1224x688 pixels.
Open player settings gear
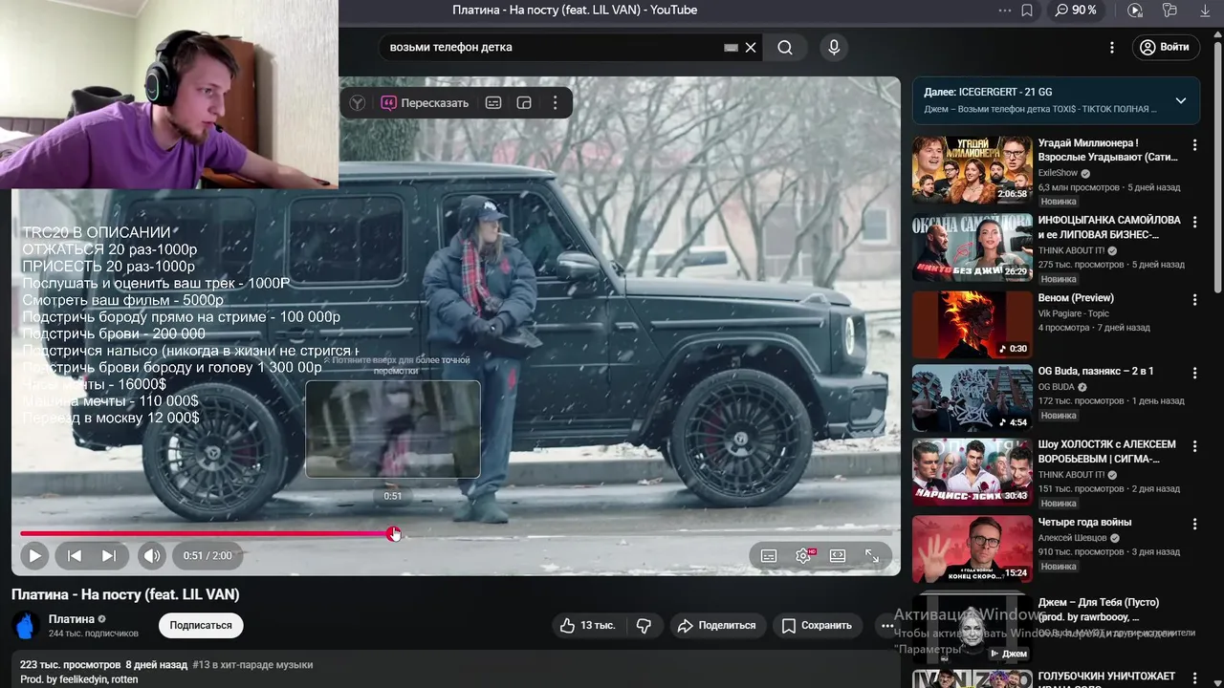804,556
